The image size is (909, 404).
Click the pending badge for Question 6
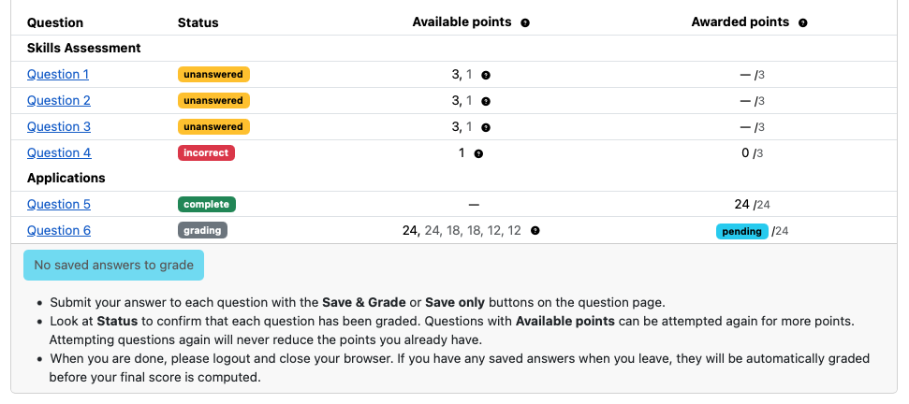[x=742, y=231]
